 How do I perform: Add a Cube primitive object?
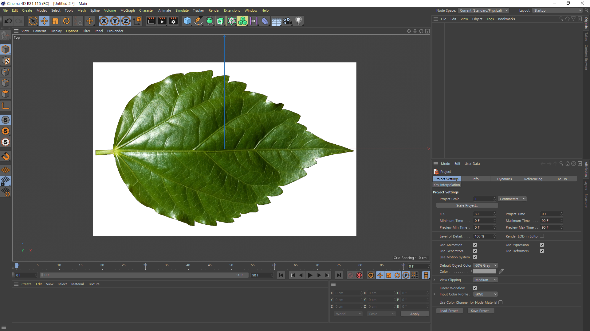pos(187,21)
